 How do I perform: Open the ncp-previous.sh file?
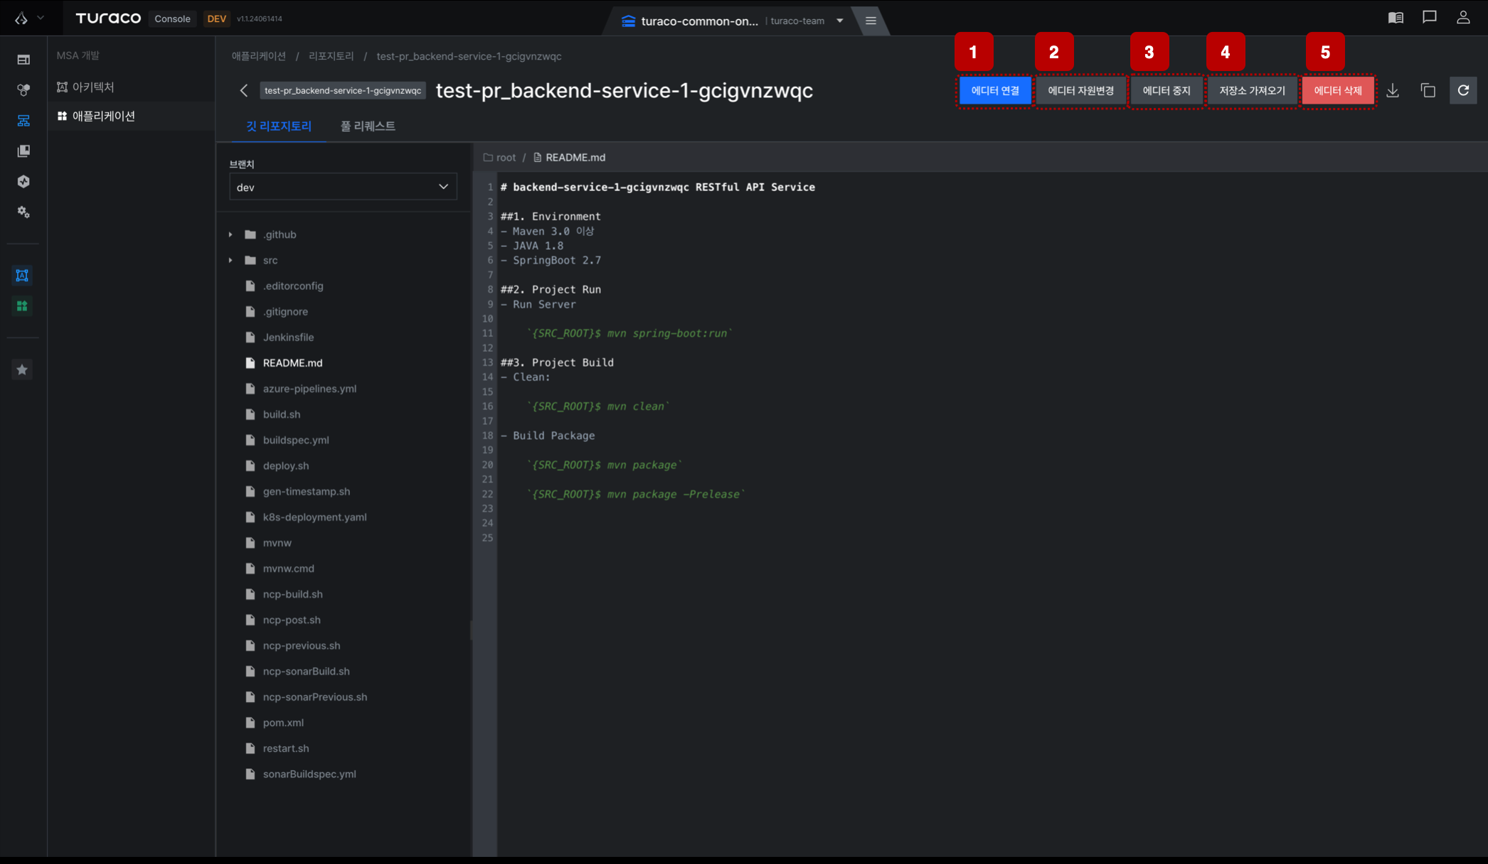(302, 645)
